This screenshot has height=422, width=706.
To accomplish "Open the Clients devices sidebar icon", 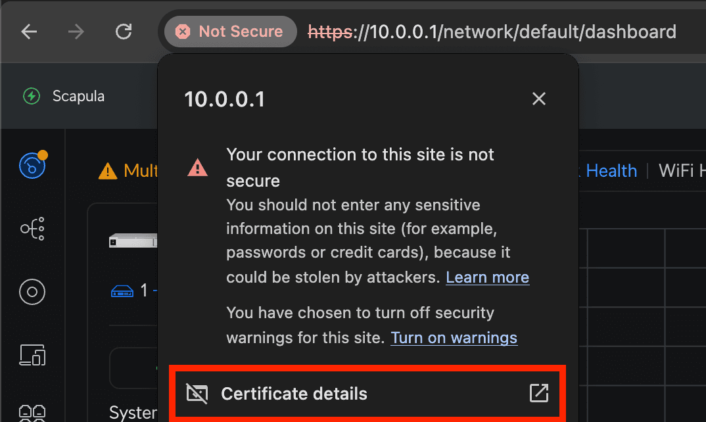I will tap(32, 355).
